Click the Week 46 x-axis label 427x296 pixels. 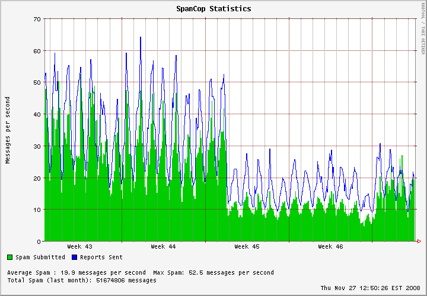coord(330,246)
